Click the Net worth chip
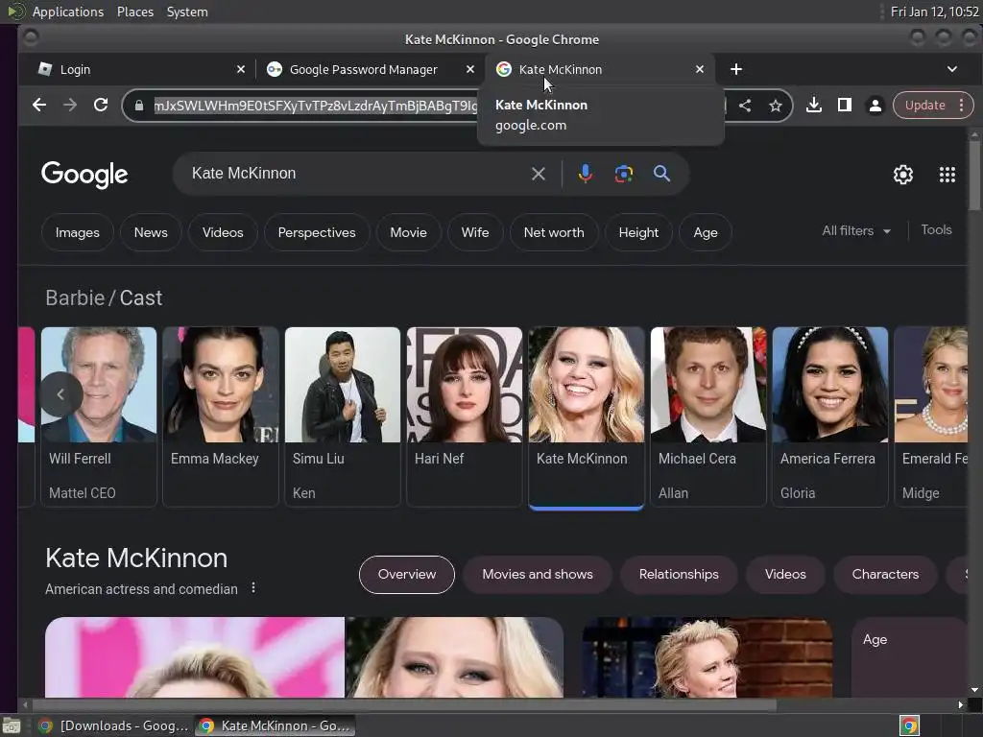The width and height of the screenshot is (983, 737). tap(554, 232)
